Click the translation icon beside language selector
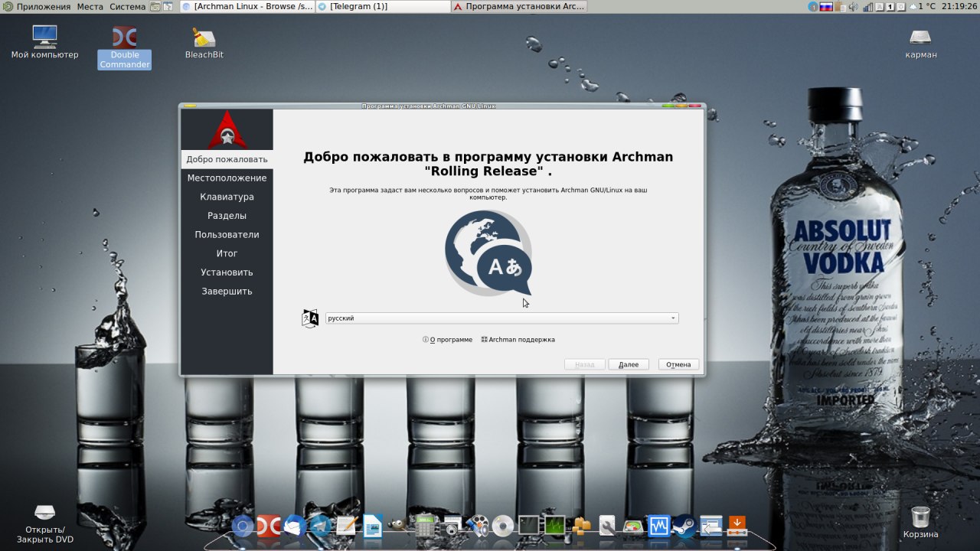The width and height of the screenshot is (980, 551). click(x=310, y=318)
